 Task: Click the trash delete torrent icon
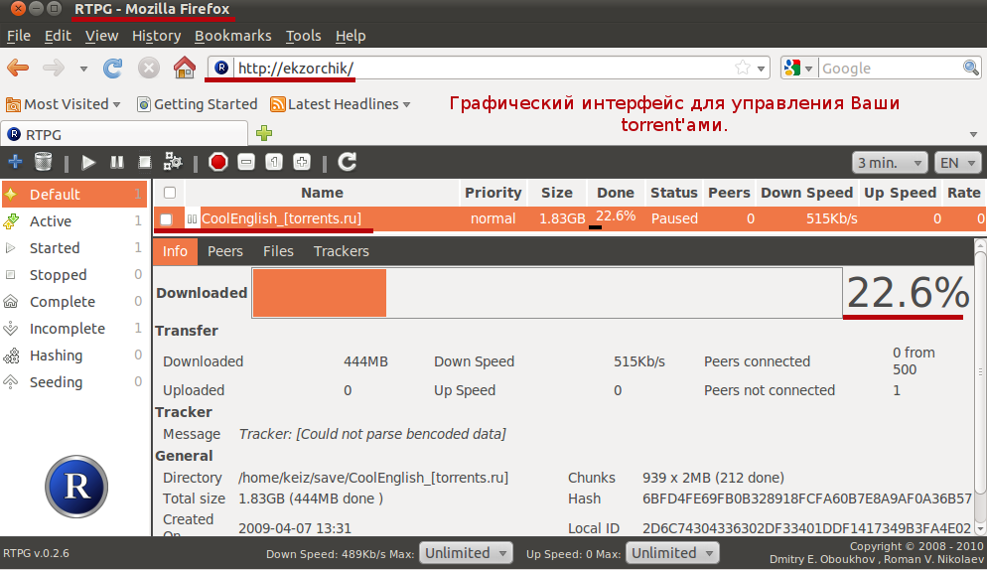(43, 162)
